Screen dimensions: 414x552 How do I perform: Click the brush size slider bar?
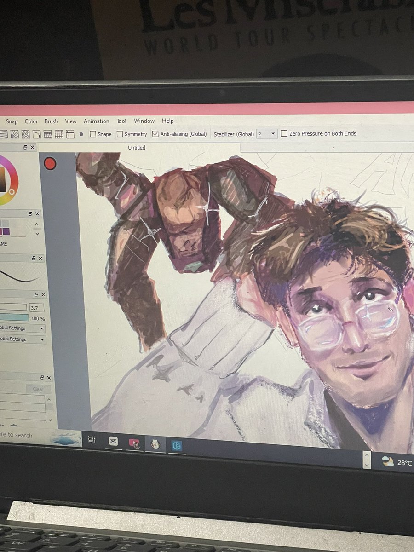tap(13, 307)
